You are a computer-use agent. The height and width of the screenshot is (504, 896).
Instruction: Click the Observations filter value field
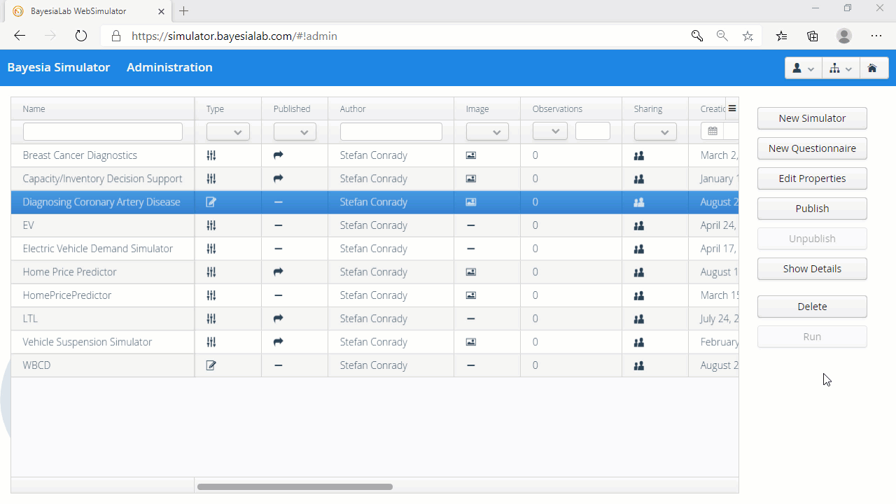coord(593,132)
